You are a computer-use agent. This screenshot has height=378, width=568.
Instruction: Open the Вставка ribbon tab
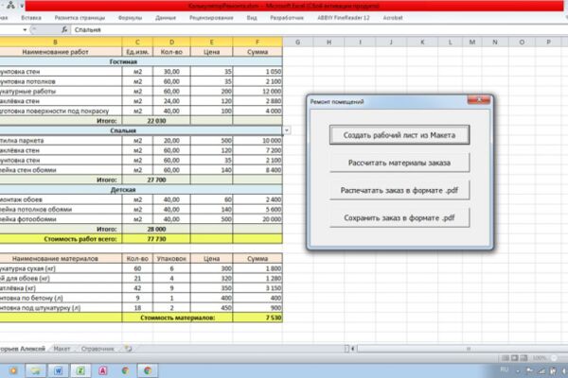coord(31,18)
